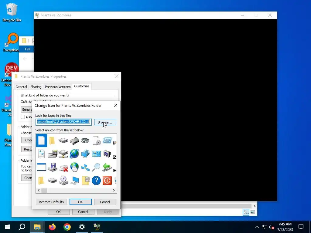Open Firefox from the taskbar
Viewport: 311px width, 233px height.
point(52,227)
